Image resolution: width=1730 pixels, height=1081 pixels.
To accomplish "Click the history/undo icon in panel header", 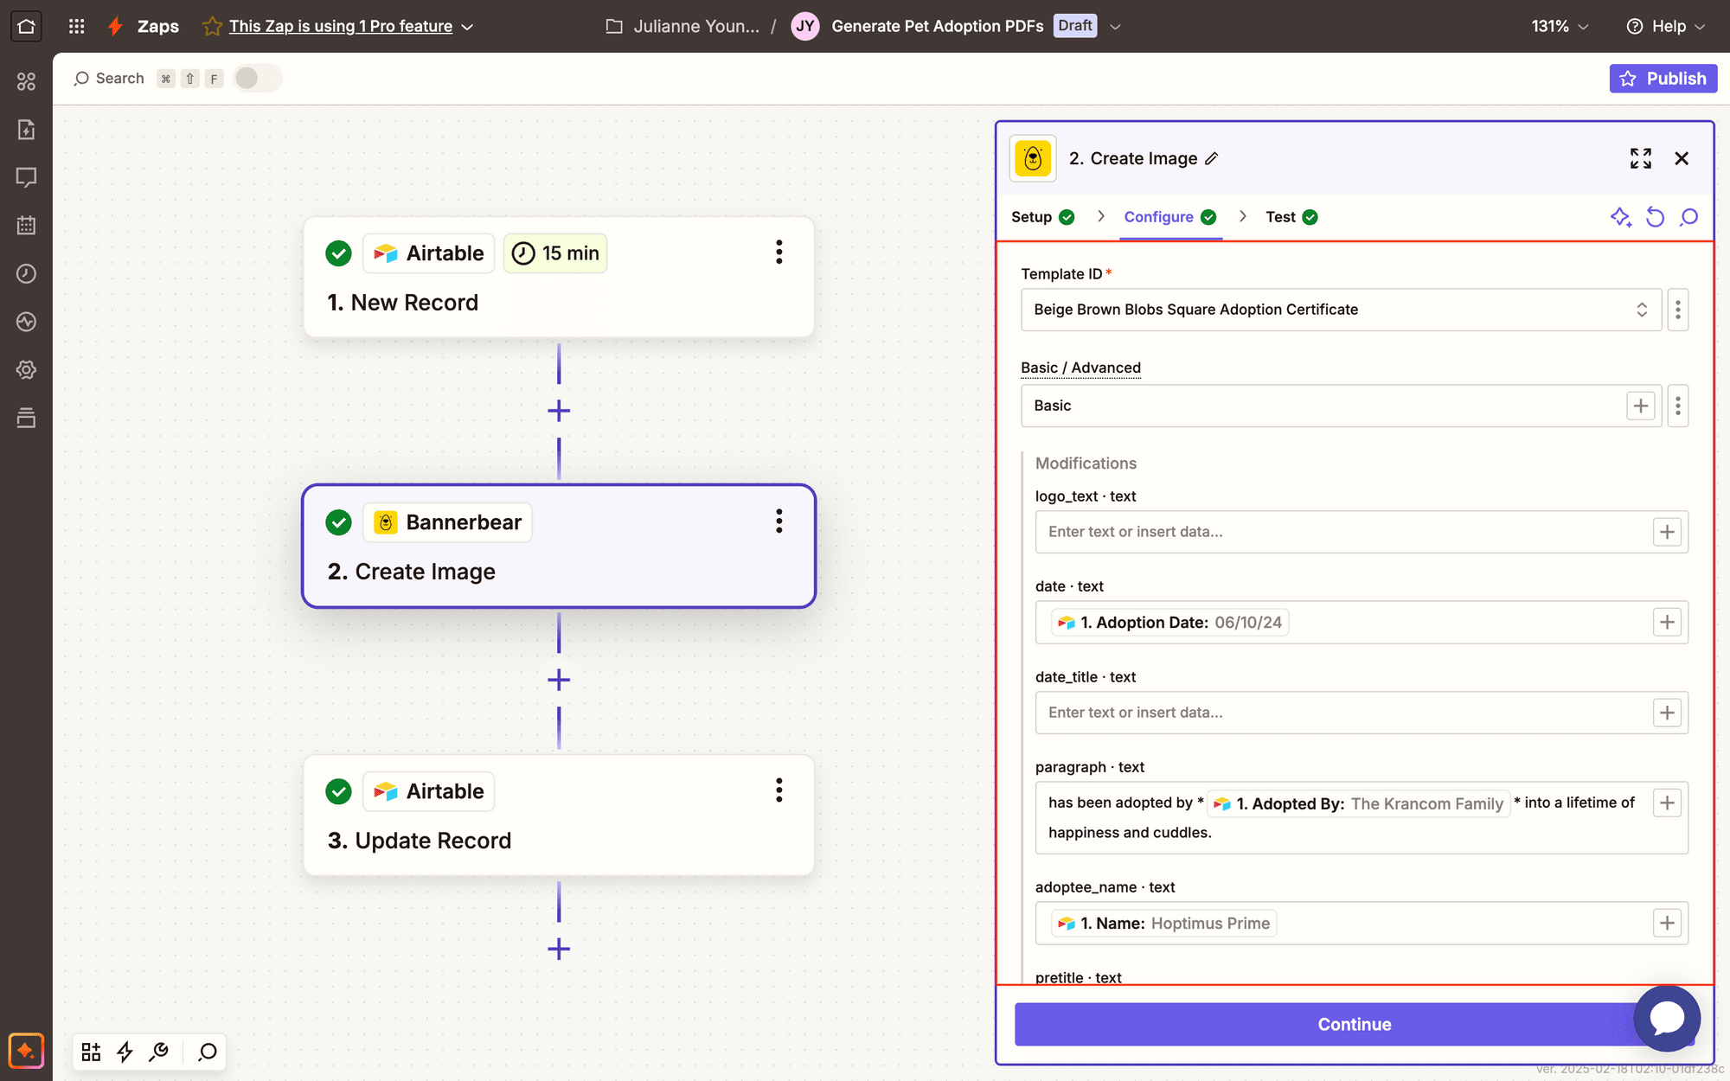I will click(1656, 217).
